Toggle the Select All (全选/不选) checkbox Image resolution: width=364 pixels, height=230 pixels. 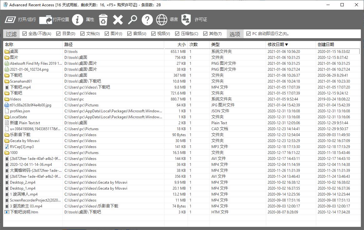point(25,34)
